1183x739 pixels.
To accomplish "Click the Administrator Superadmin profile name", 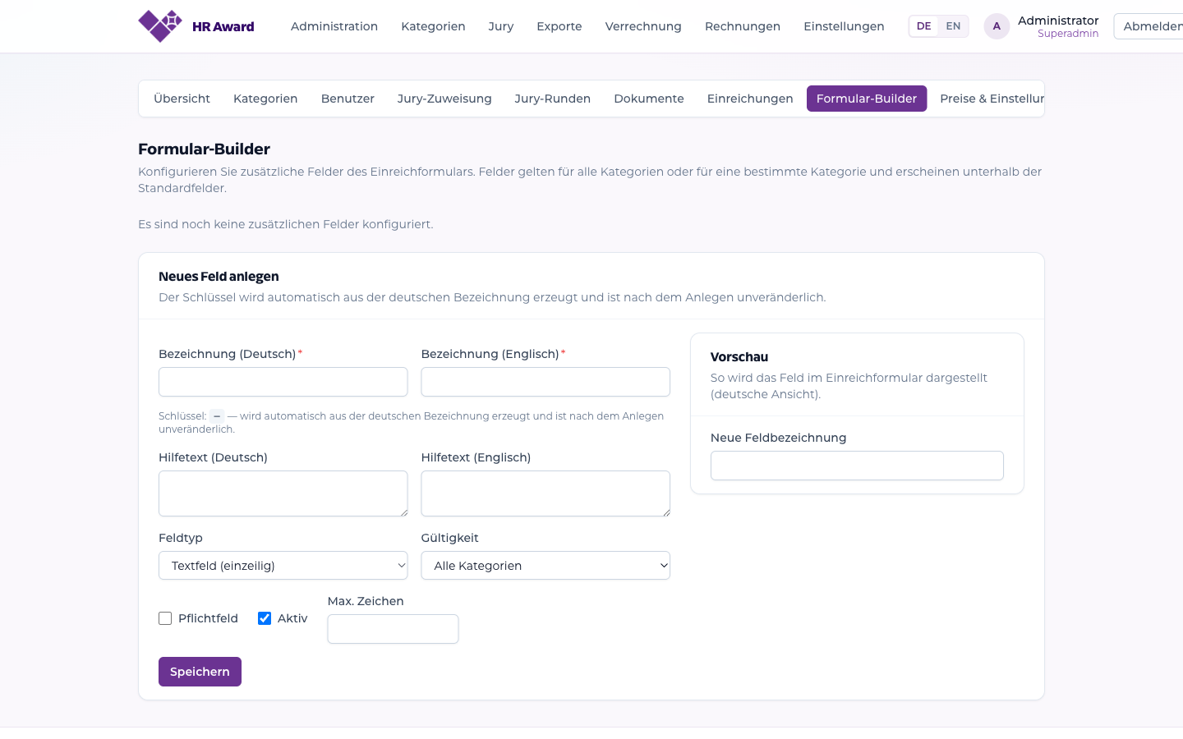I will (x=1058, y=26).
